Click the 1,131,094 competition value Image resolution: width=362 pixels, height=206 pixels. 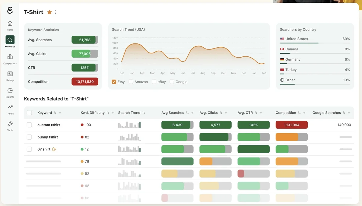coord(291,125)
